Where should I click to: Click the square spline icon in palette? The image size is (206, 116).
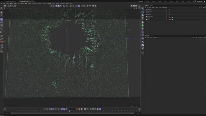click(143, 12)
